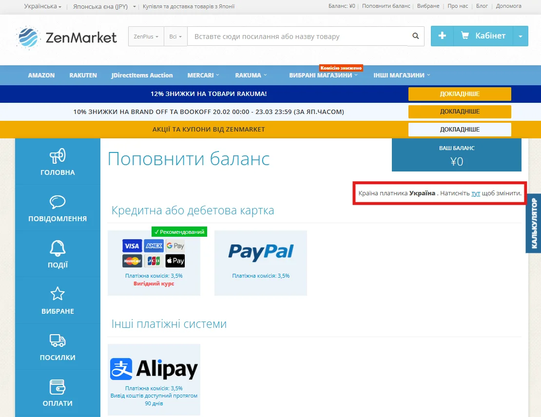Expand the RAKUMA menu
Image resolution: width=541 pixels, height=417 pixels.
251,75
